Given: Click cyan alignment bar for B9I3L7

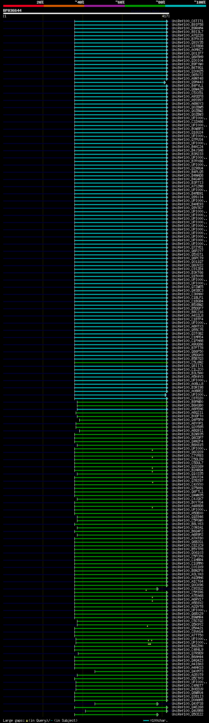Looking at the screenshot, I should [121, 32].
